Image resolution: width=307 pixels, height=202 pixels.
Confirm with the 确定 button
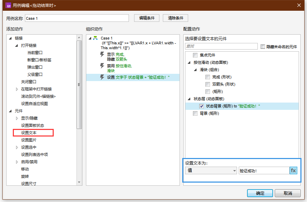point(260,193)
